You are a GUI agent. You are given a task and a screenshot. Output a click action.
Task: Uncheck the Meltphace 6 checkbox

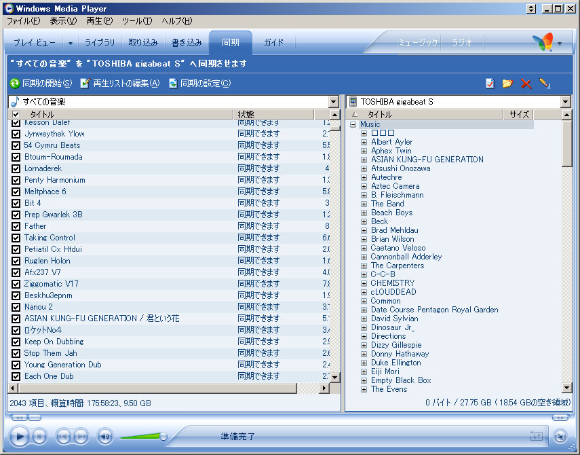(16, 192)
